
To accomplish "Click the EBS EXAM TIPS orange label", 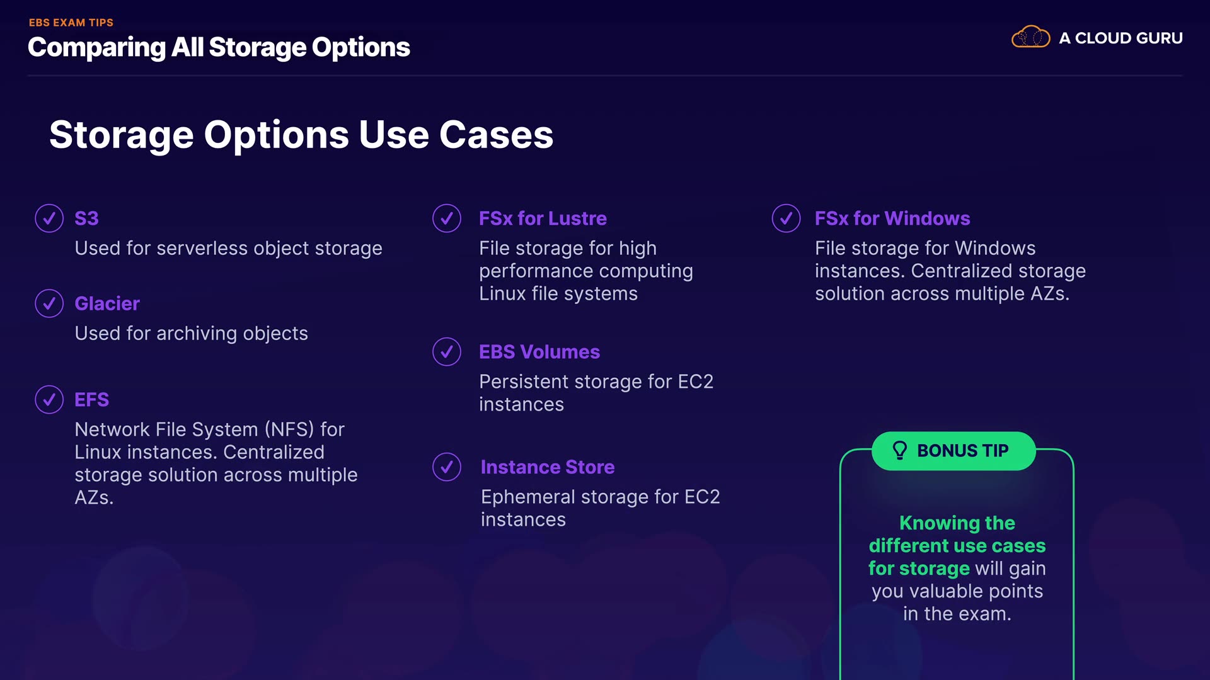I will (71, 23).
